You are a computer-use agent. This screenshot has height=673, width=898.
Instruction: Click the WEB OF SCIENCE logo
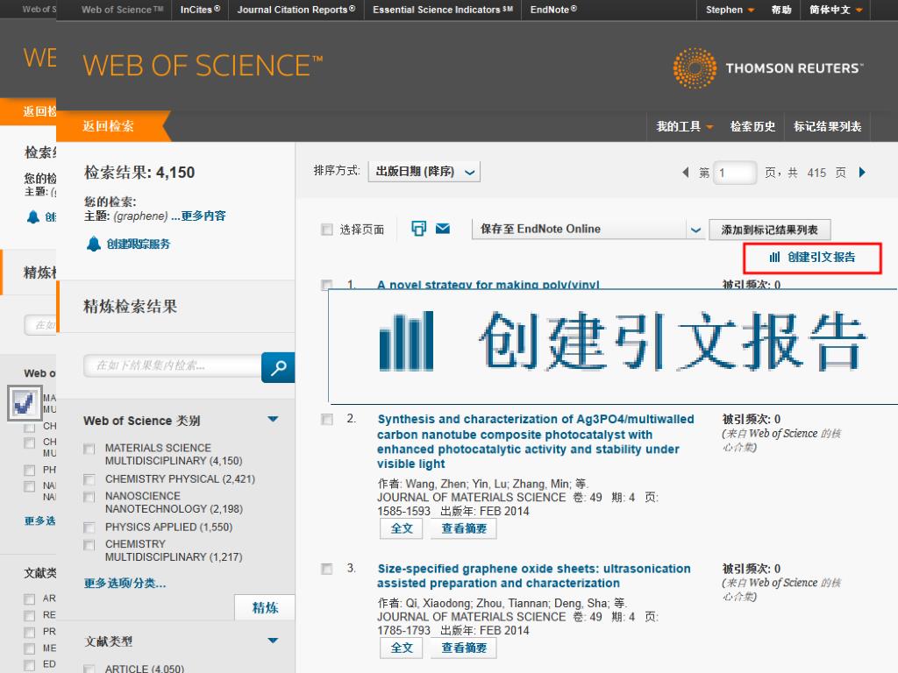tap(203, 65)
